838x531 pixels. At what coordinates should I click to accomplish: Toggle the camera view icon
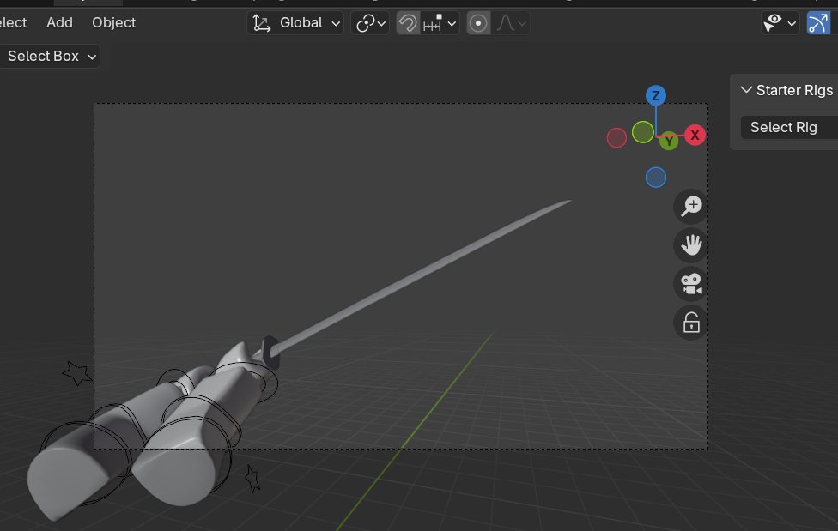pos(691,284)
